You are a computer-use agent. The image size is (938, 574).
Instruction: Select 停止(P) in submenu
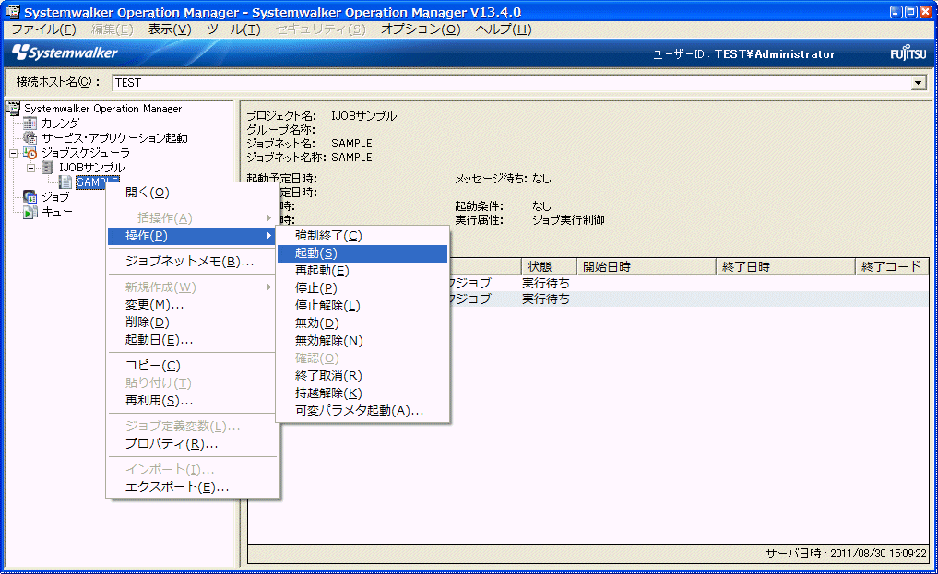(x=362, y=288)
